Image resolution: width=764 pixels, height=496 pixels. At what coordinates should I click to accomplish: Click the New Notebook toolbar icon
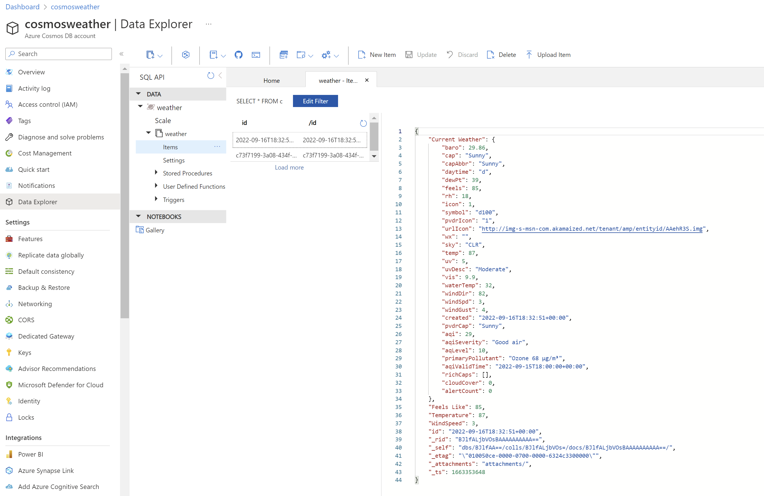click(x=214, y=55)
